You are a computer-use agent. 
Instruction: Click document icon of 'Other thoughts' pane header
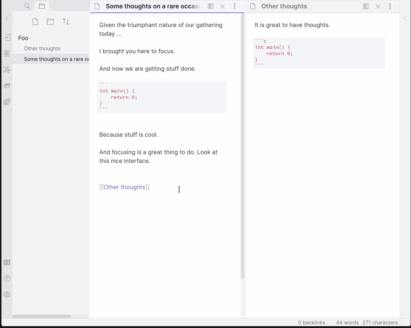pos(253,6)
